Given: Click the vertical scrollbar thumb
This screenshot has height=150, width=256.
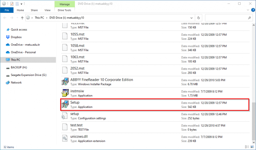Looking at the screenshot, I should (253, 121).
